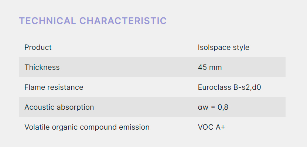
Task: Click the word 'Euroclass' in flame row
Action: 215,87
